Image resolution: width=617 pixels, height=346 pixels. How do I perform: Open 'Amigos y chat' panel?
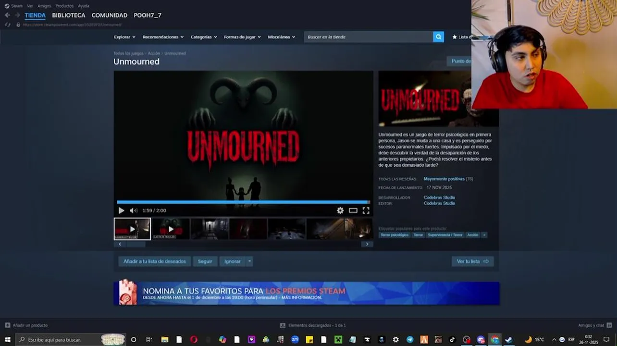[595, 325]
